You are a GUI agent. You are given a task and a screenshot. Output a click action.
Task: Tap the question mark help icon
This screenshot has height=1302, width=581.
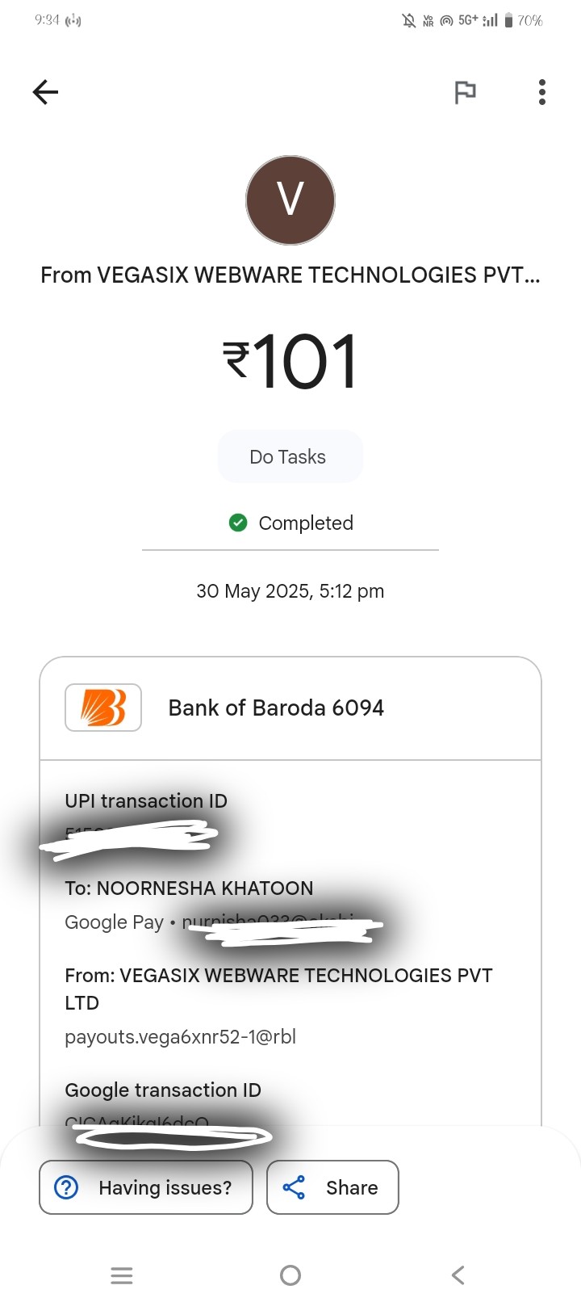click(66, 1187)
